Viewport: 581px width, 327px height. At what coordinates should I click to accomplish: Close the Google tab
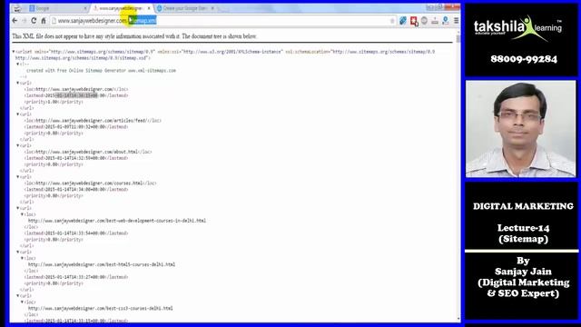[85, 8]
